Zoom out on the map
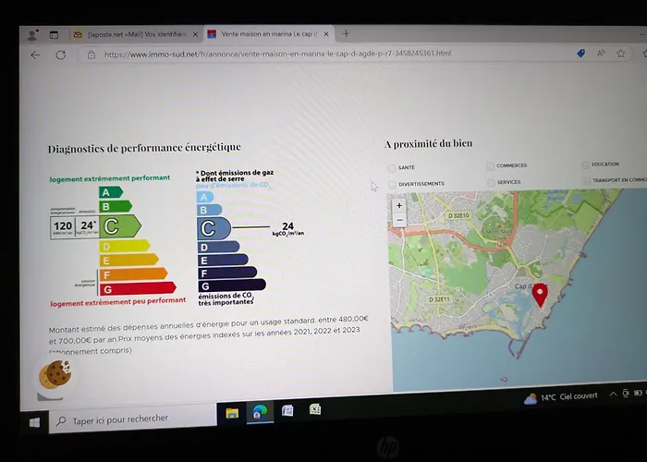The width and height of the screenshot is (647, 462). [399, 220]
